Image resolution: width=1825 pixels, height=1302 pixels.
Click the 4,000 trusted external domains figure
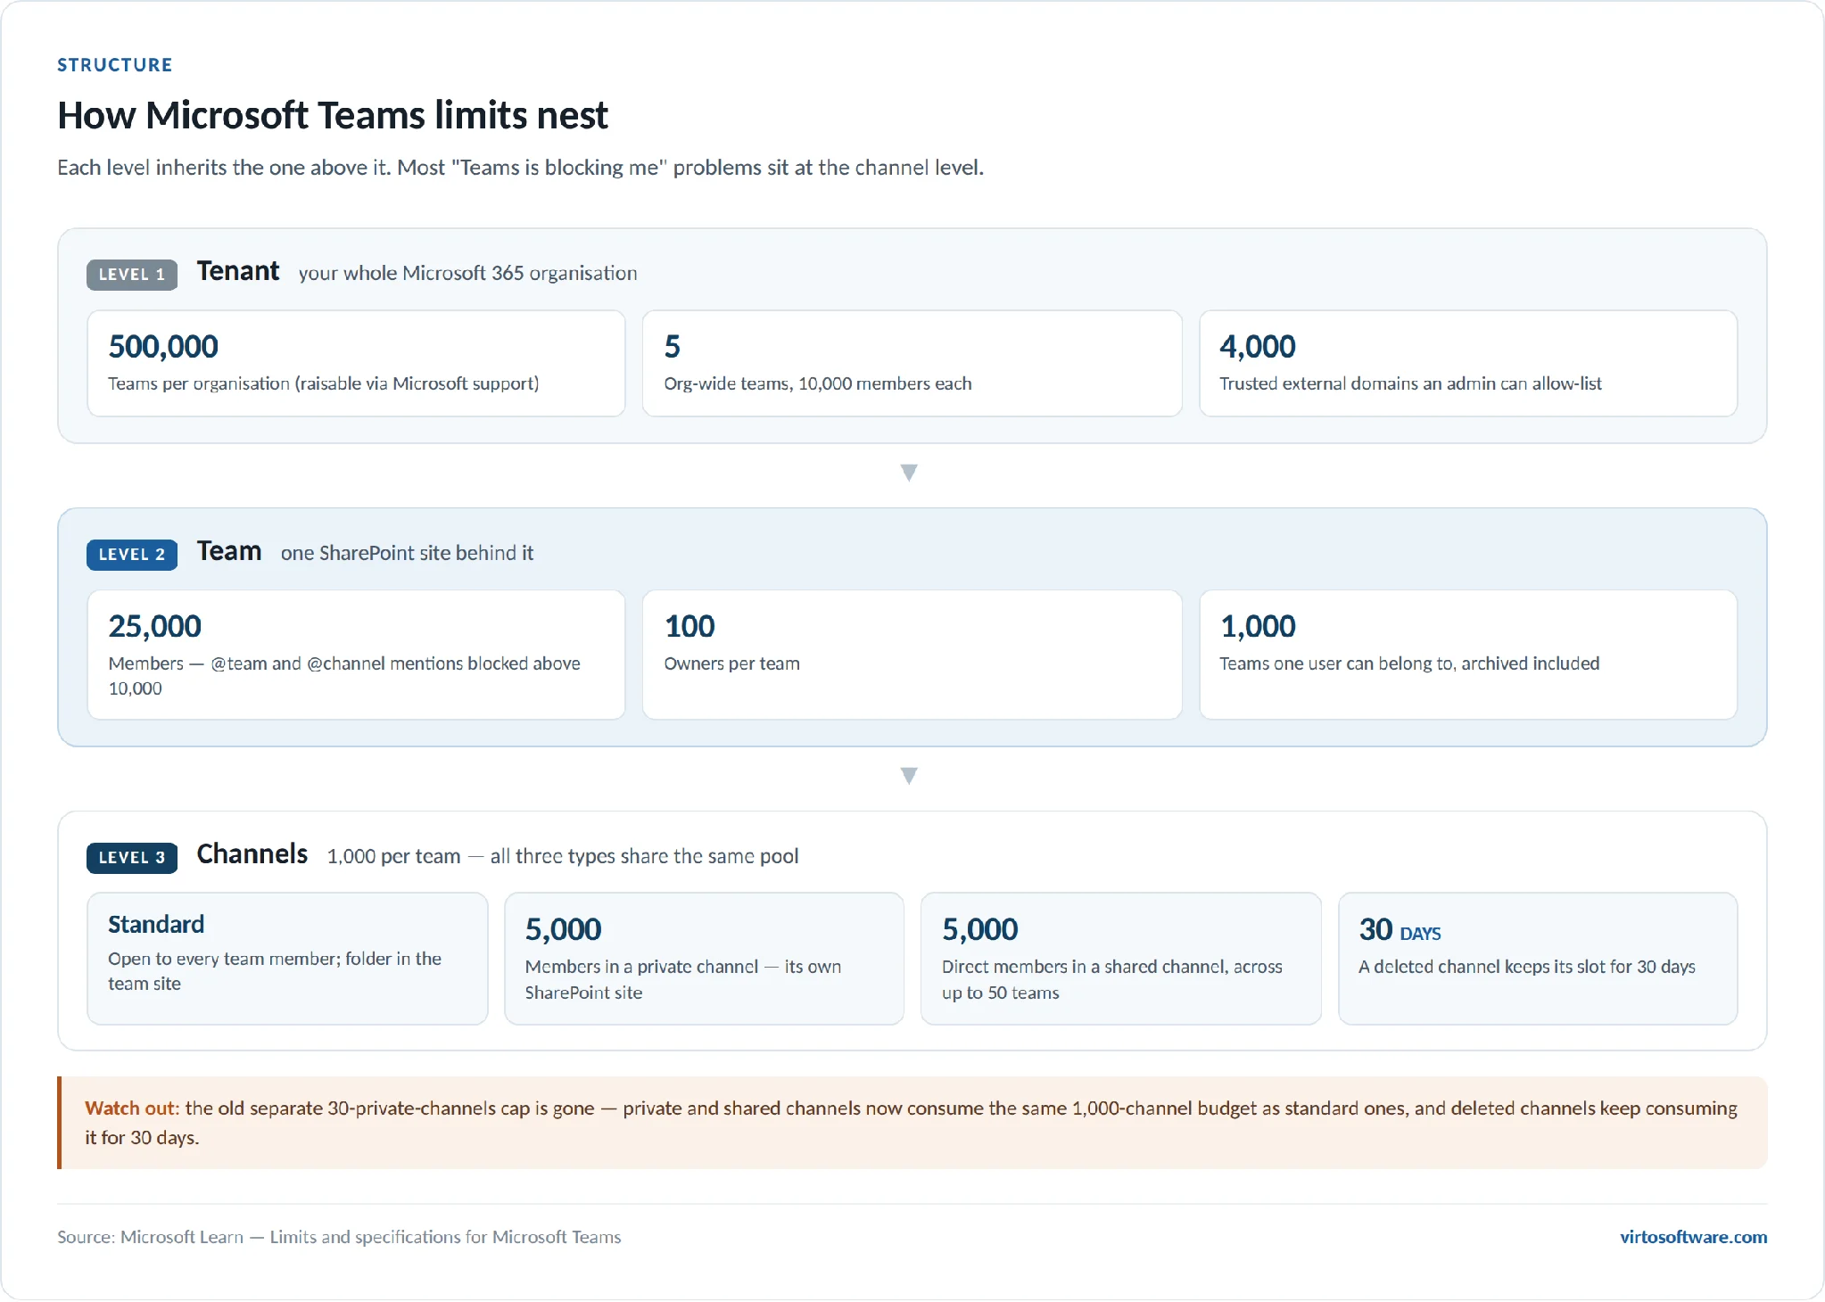(1258, 347)
